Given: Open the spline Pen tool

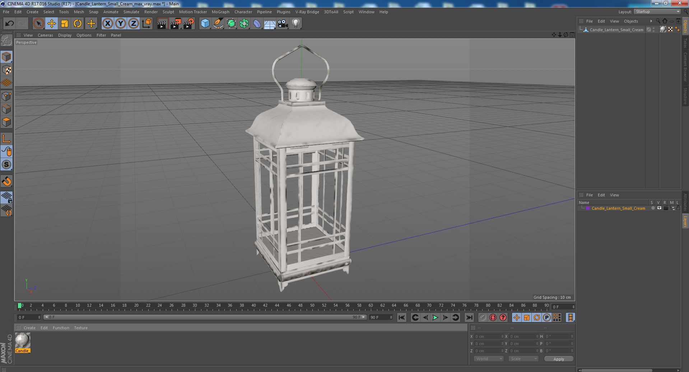Looking at the screenshot, I should [x=218, y=24].
